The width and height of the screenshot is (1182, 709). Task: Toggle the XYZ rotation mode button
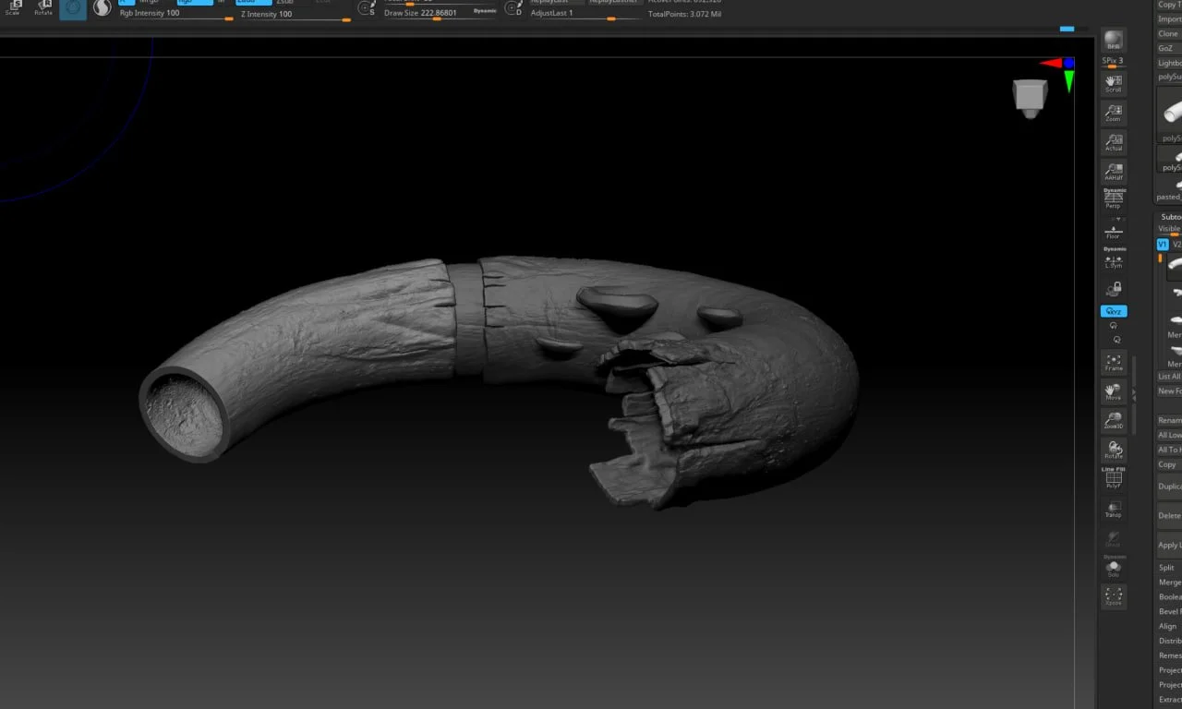1113,312
